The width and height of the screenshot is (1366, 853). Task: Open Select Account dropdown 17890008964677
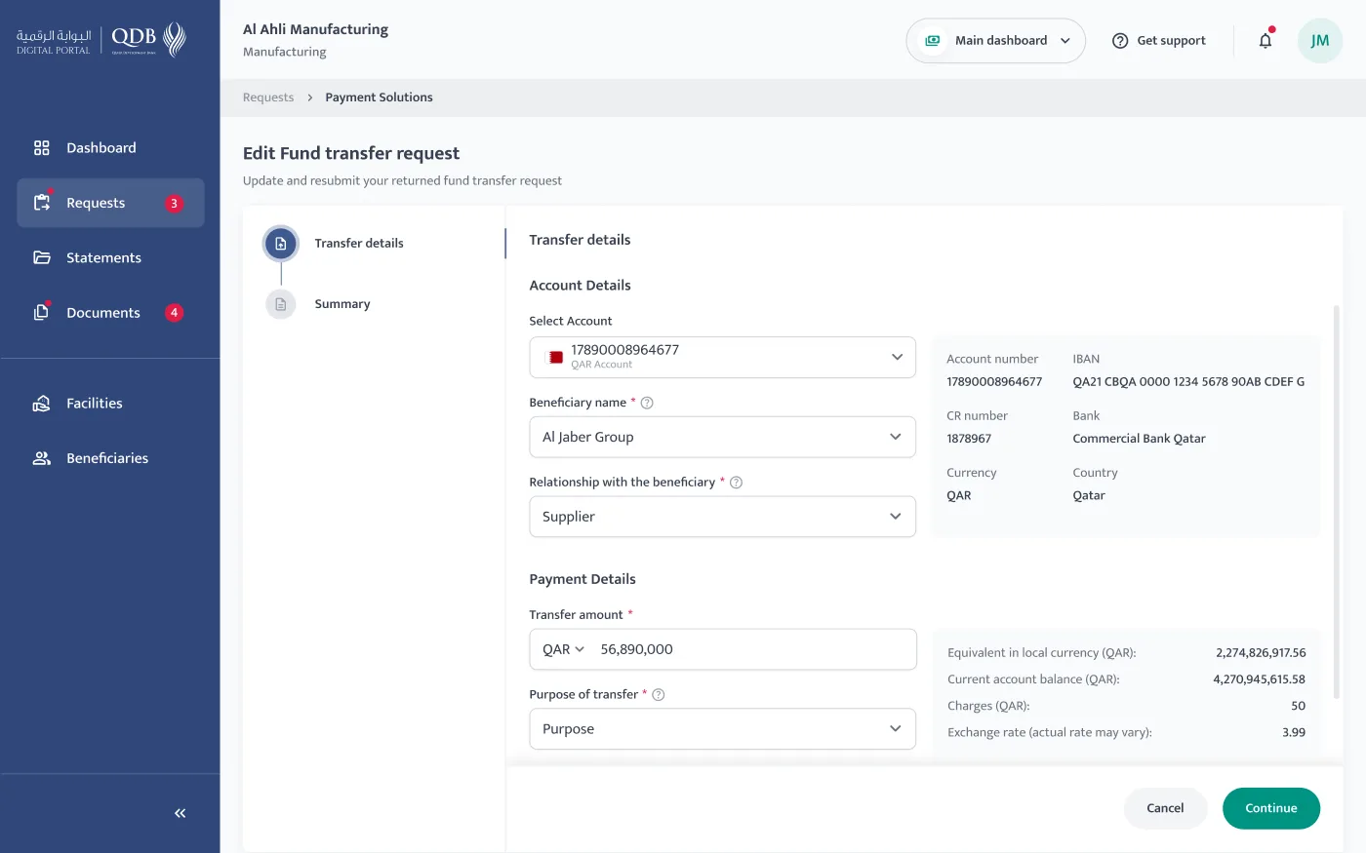pyautogui.click(x=723, y=358)
